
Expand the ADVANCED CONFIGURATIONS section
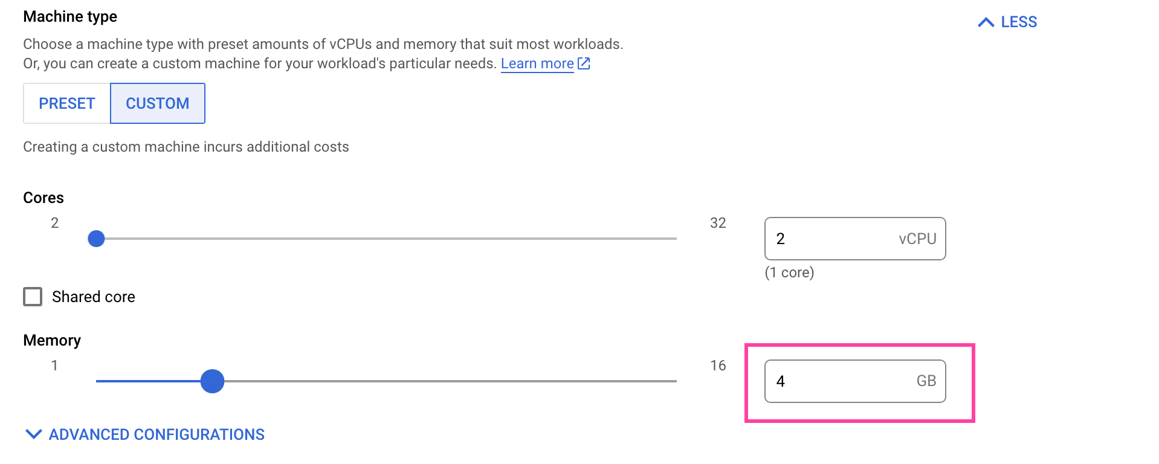coord(157,434)
